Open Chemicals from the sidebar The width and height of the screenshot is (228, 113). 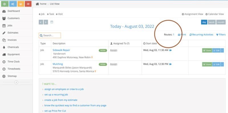(16, 47)
